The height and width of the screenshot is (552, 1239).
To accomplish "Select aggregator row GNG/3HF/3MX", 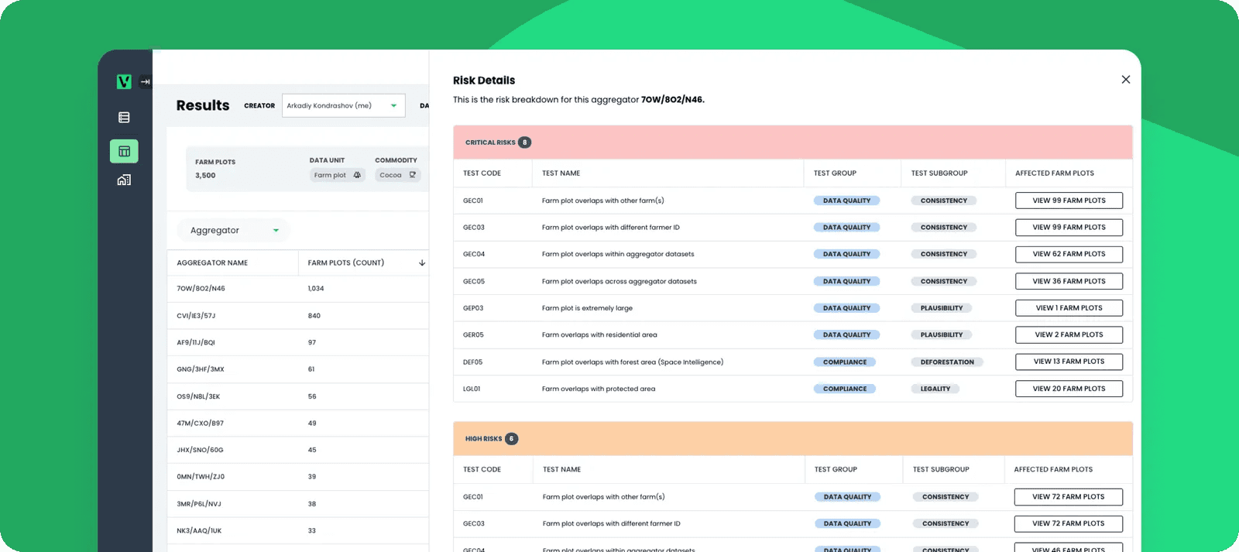I will pos(298,369).
